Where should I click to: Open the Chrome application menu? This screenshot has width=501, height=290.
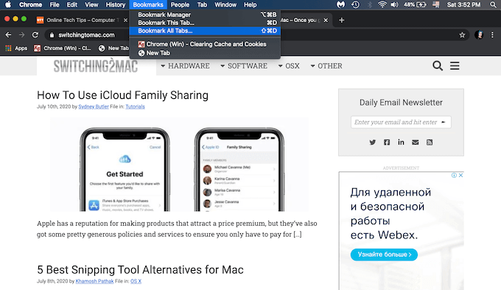(x=30, y=4)
